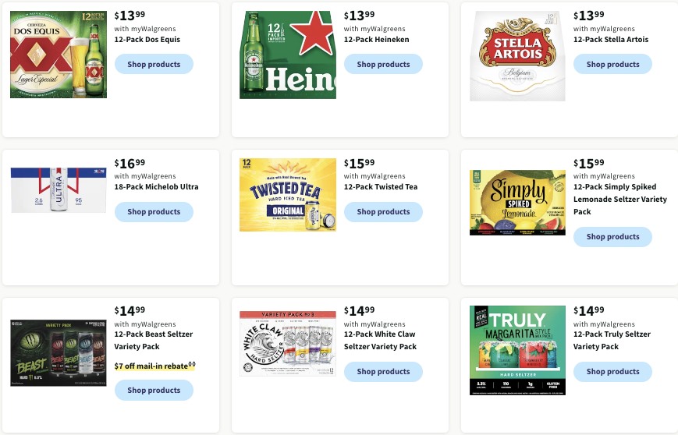The image size is (678, 435).
Task: Open Shop products for 18-Pack Michelob Ultra
Action: (x=154, y=212)
